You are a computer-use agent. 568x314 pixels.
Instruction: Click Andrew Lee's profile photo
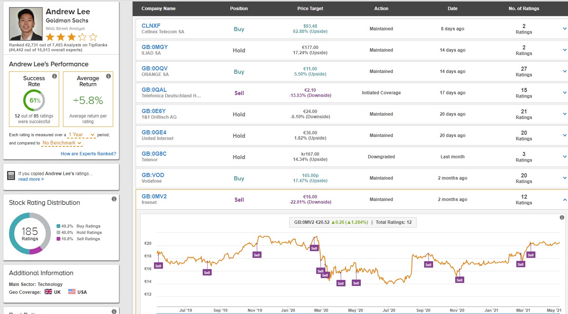[x=26, y=24]
